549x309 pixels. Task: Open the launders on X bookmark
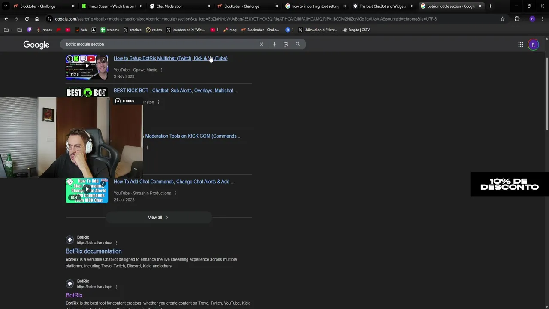tap(186, 30)
